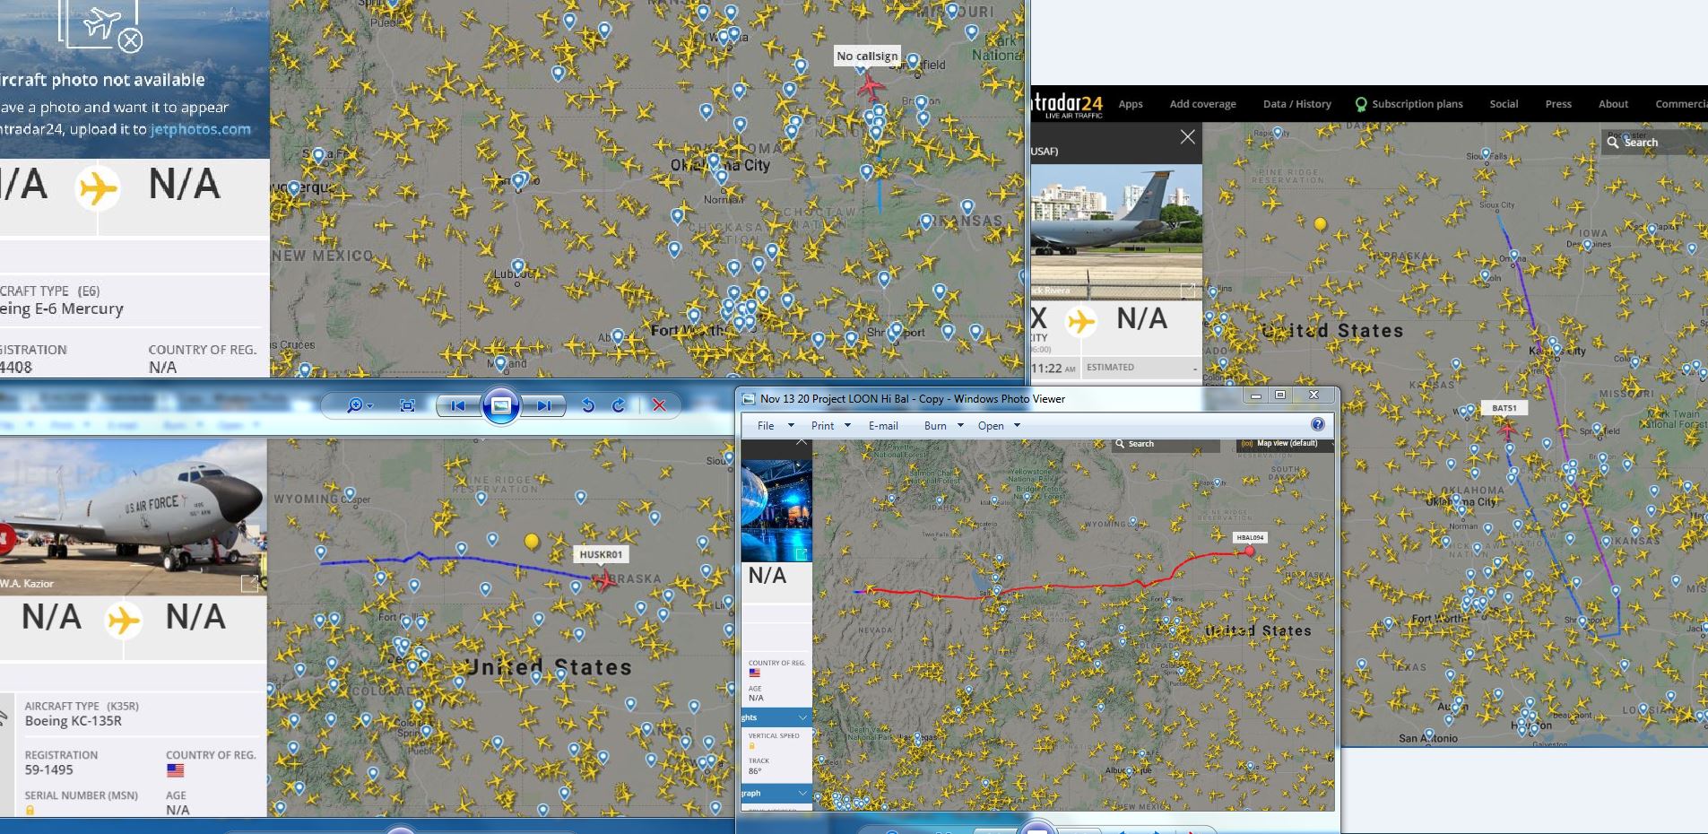Click the photo-not-available plane icon with X
The width and height of the screenshot is (1708, 834).
(100, 25)
